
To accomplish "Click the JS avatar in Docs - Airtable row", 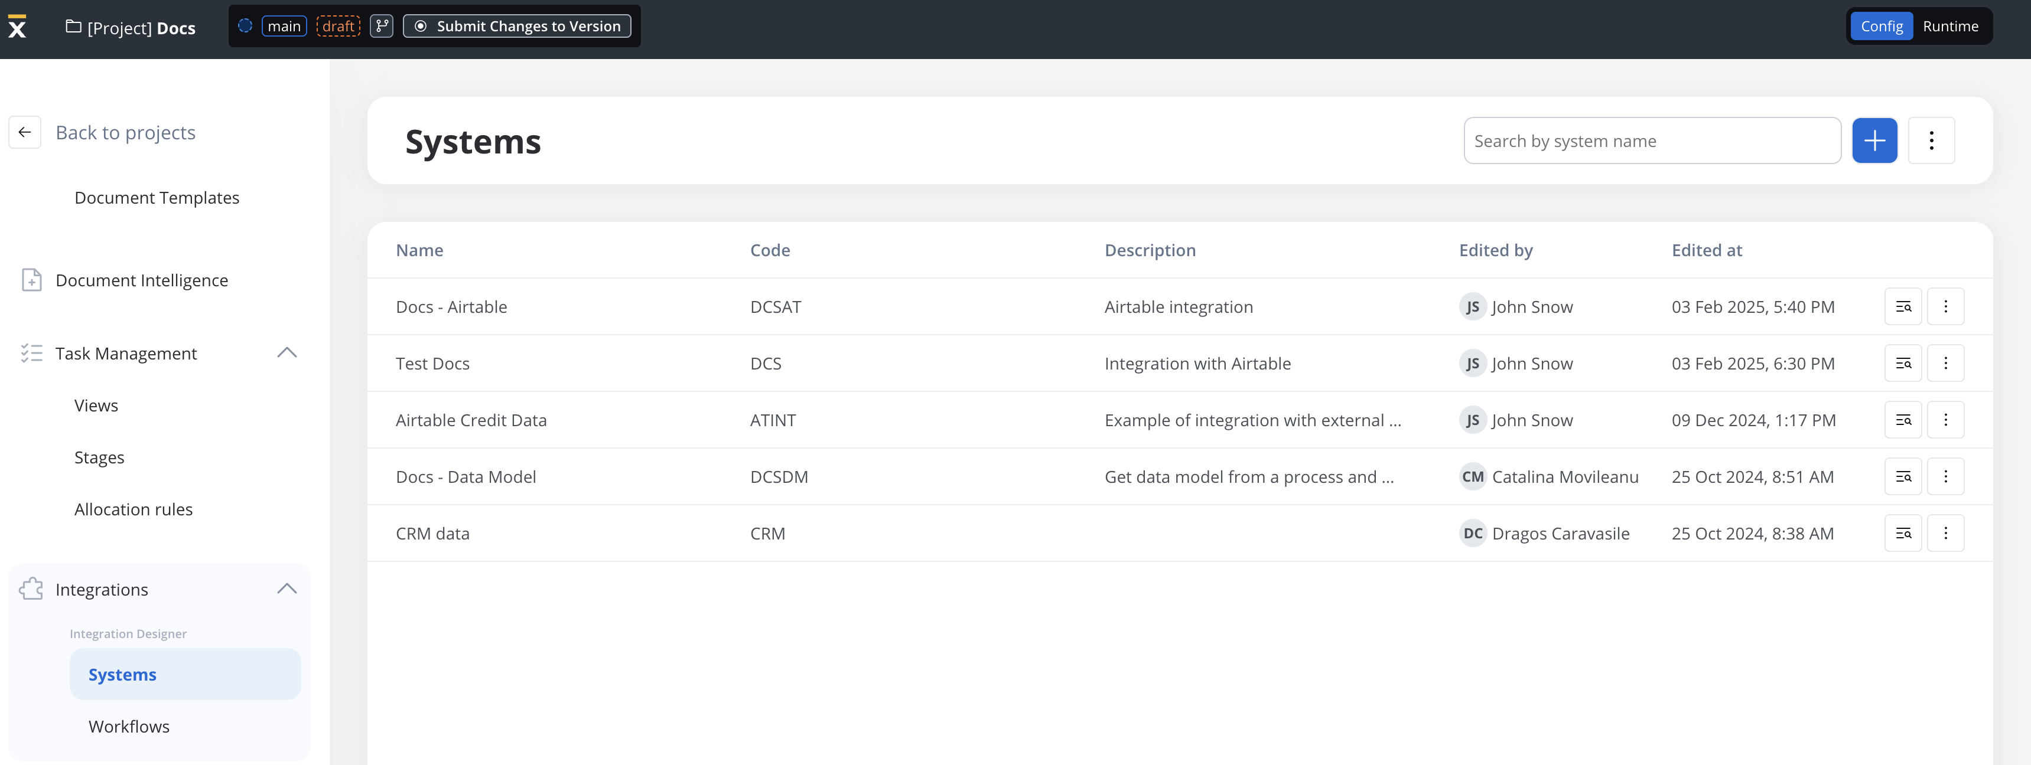I will pyautogui.click(x=1472, y=306).
